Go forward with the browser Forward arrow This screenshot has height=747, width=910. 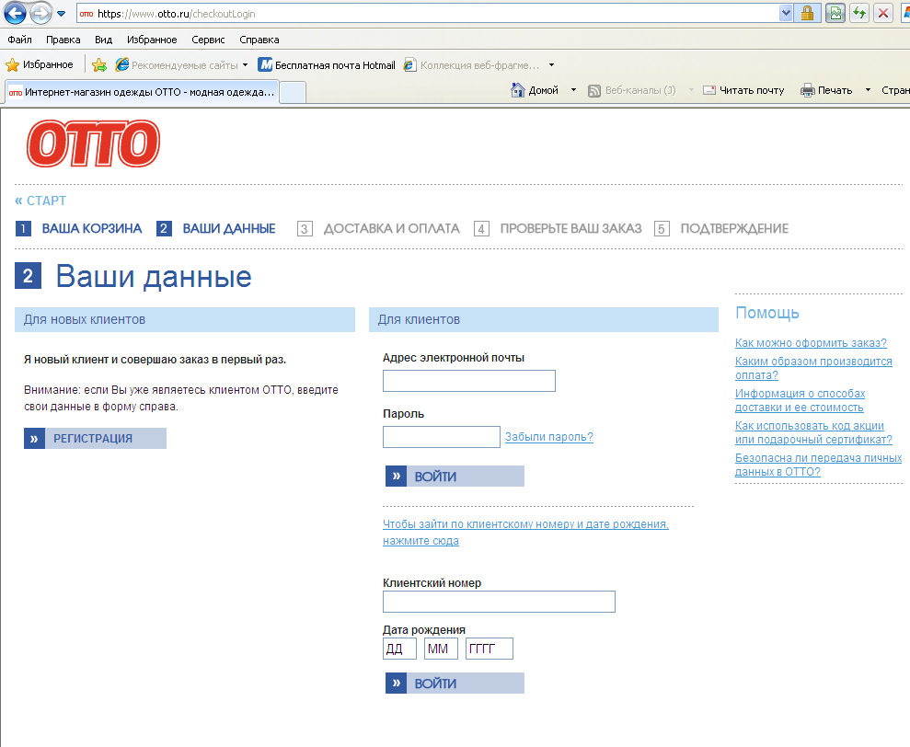point(40,14)
